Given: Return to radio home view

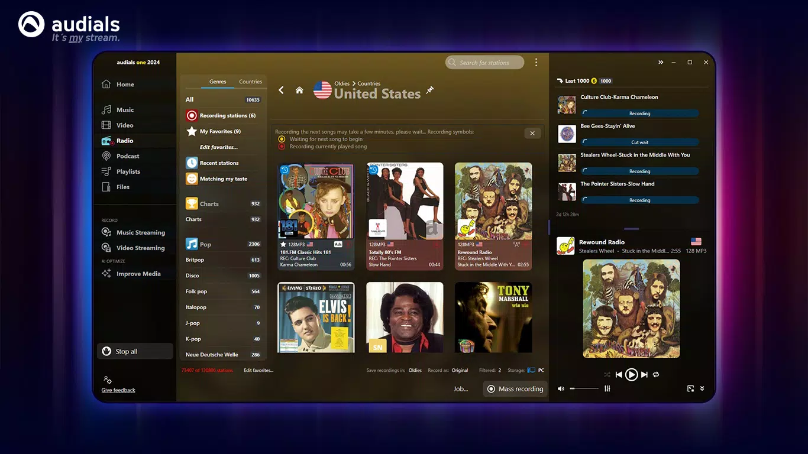Looking at the screenshot, I should tap(299, 90).
